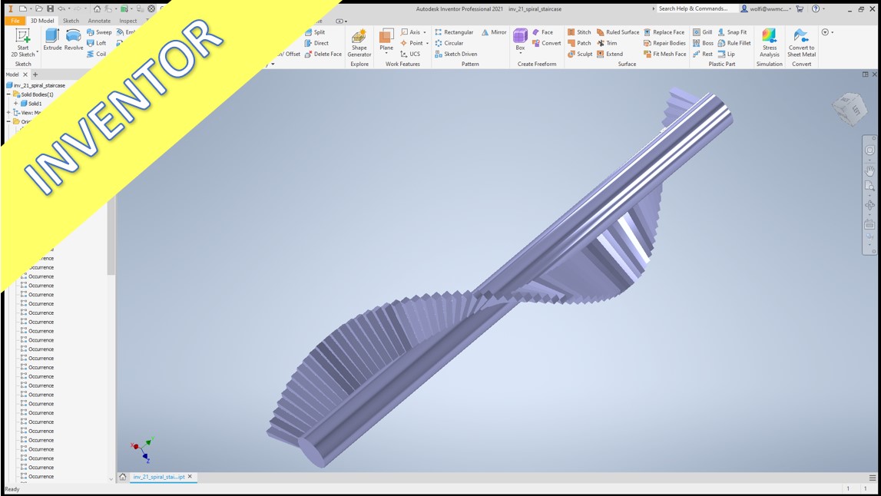Select the Stitch surface tool
This screenshot has width=881, height=496.
tap(579, 32)
